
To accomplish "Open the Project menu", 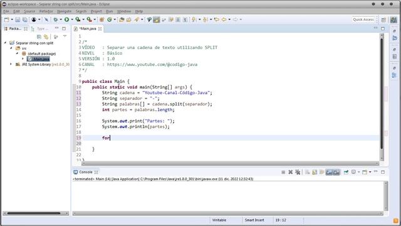I will 96,11.
